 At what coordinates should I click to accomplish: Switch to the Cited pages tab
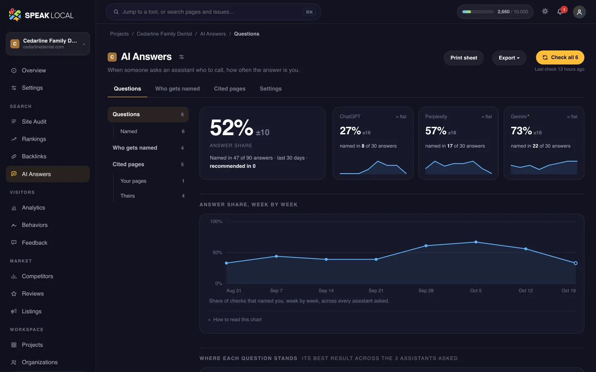230,88
